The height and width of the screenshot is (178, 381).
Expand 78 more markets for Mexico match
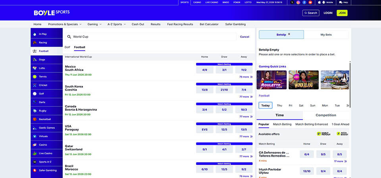coord(246,77)
